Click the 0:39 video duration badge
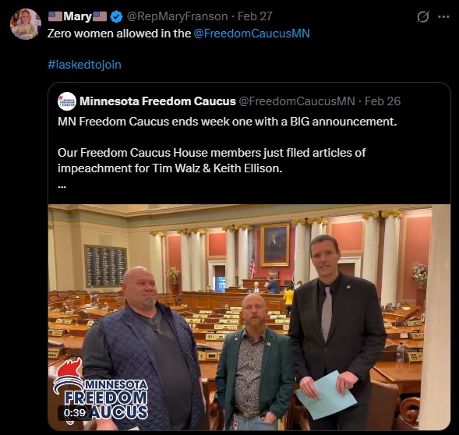The height and width of the screenshot is (435, 459). [75, 412]
